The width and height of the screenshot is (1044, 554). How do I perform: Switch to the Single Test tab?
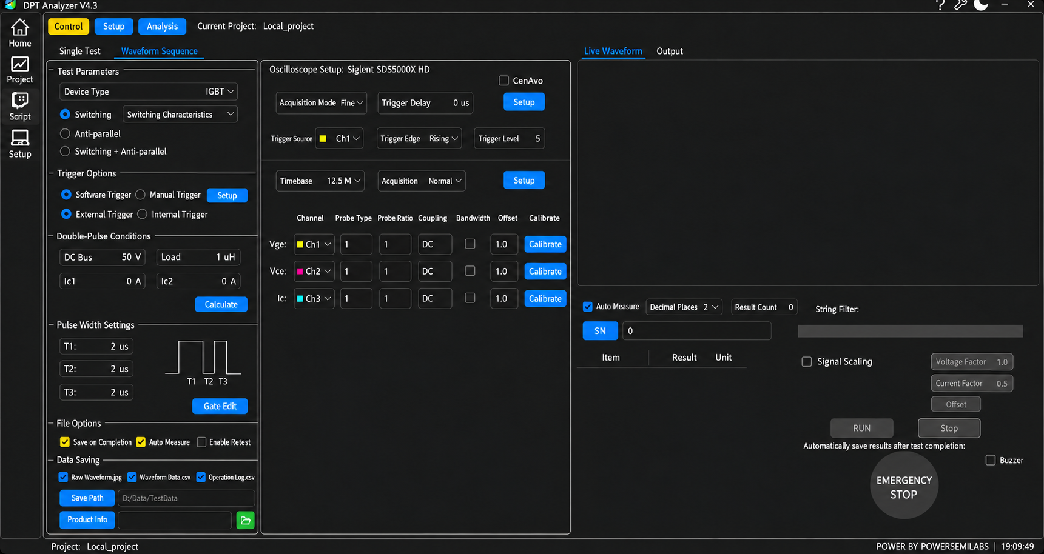point(79,51)
